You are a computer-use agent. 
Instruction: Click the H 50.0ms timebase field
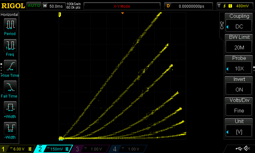click(54, 6)
